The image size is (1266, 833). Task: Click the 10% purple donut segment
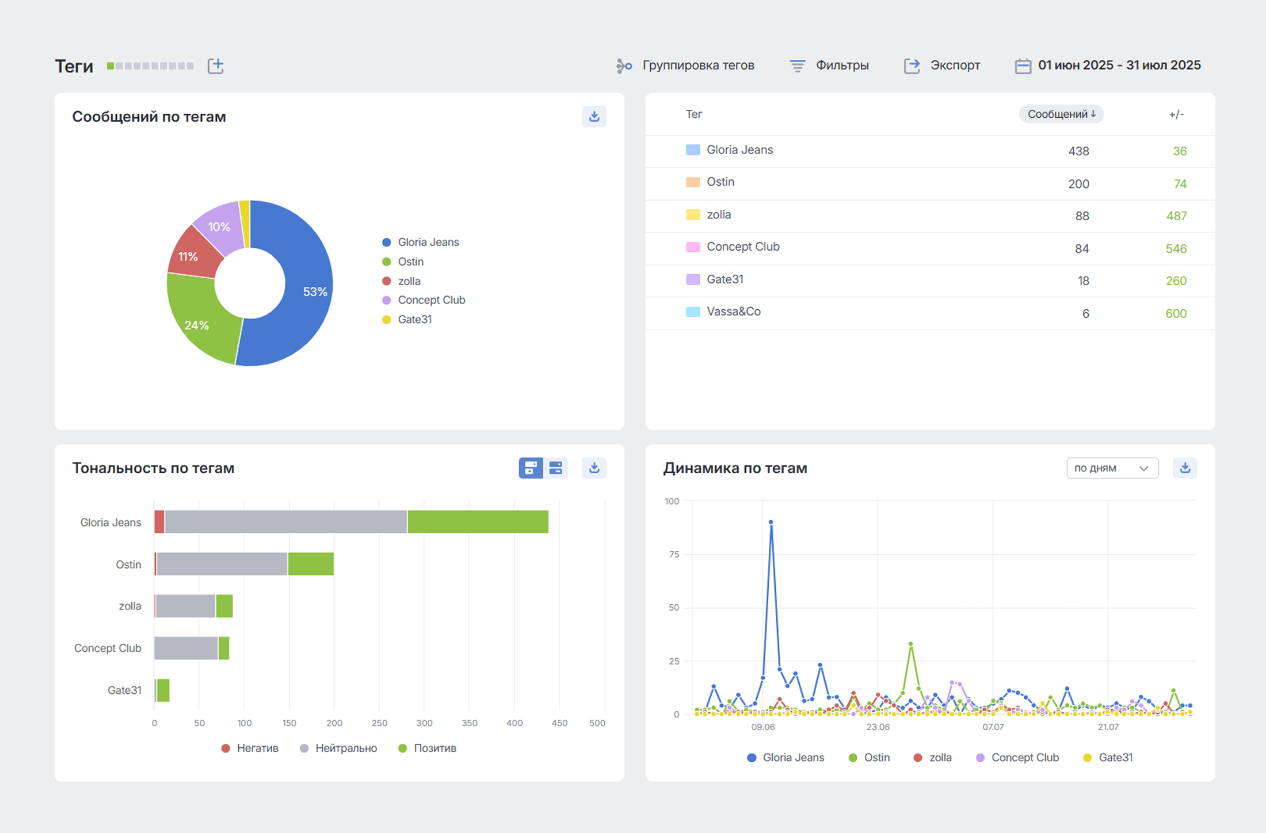point(222,227)
